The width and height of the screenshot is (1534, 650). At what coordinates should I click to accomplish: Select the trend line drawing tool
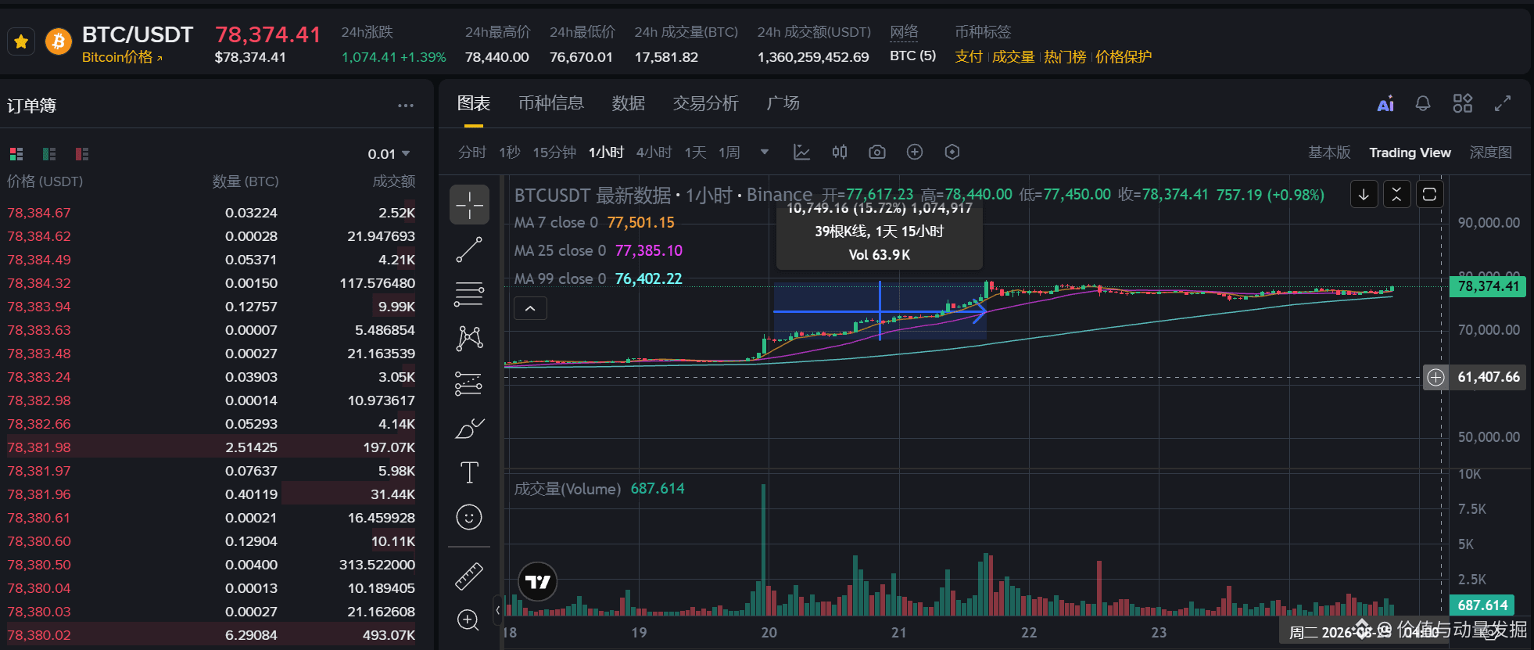(469, 250)
